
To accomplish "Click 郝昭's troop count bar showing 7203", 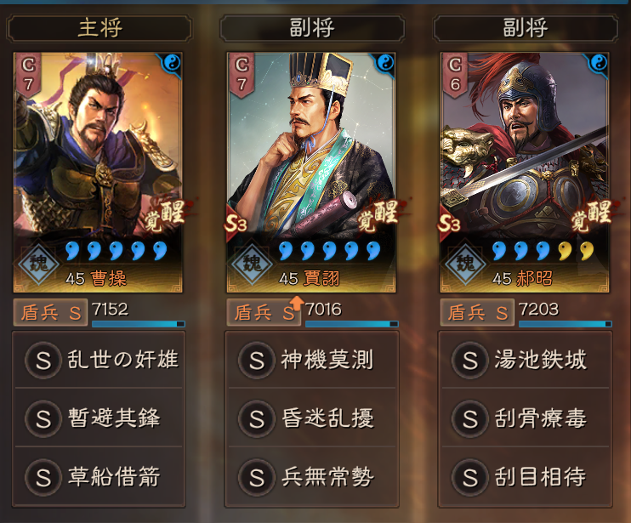I will [566, 315].
